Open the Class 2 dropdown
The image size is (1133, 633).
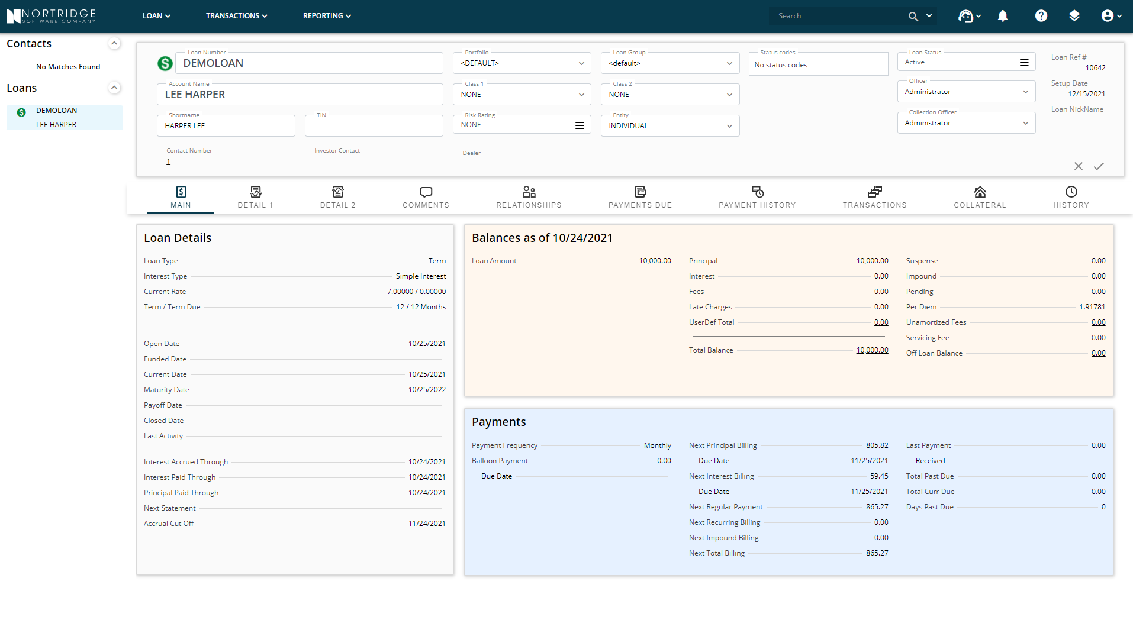pos(669,95)
